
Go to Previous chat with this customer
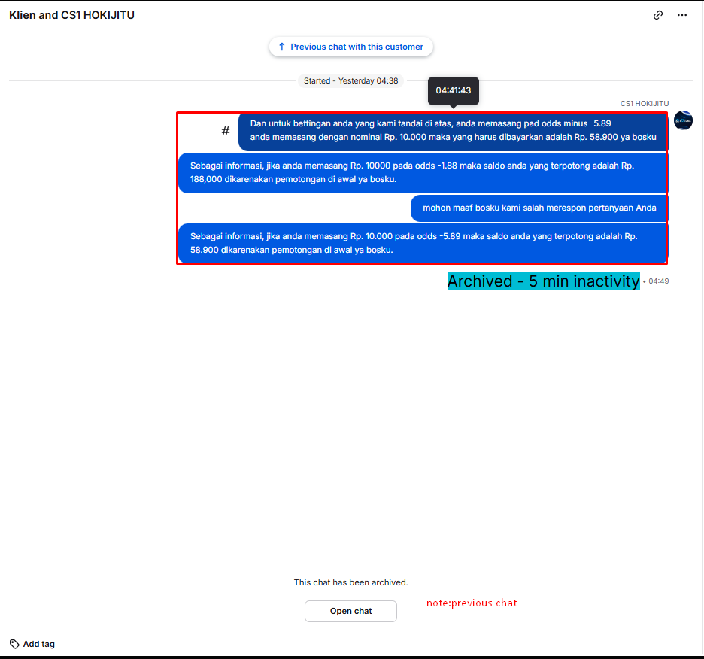pos(350,47)
